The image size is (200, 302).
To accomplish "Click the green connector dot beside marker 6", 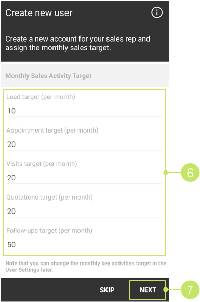I will [166, 173].
